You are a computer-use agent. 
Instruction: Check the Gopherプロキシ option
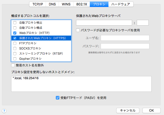point(15,59)
